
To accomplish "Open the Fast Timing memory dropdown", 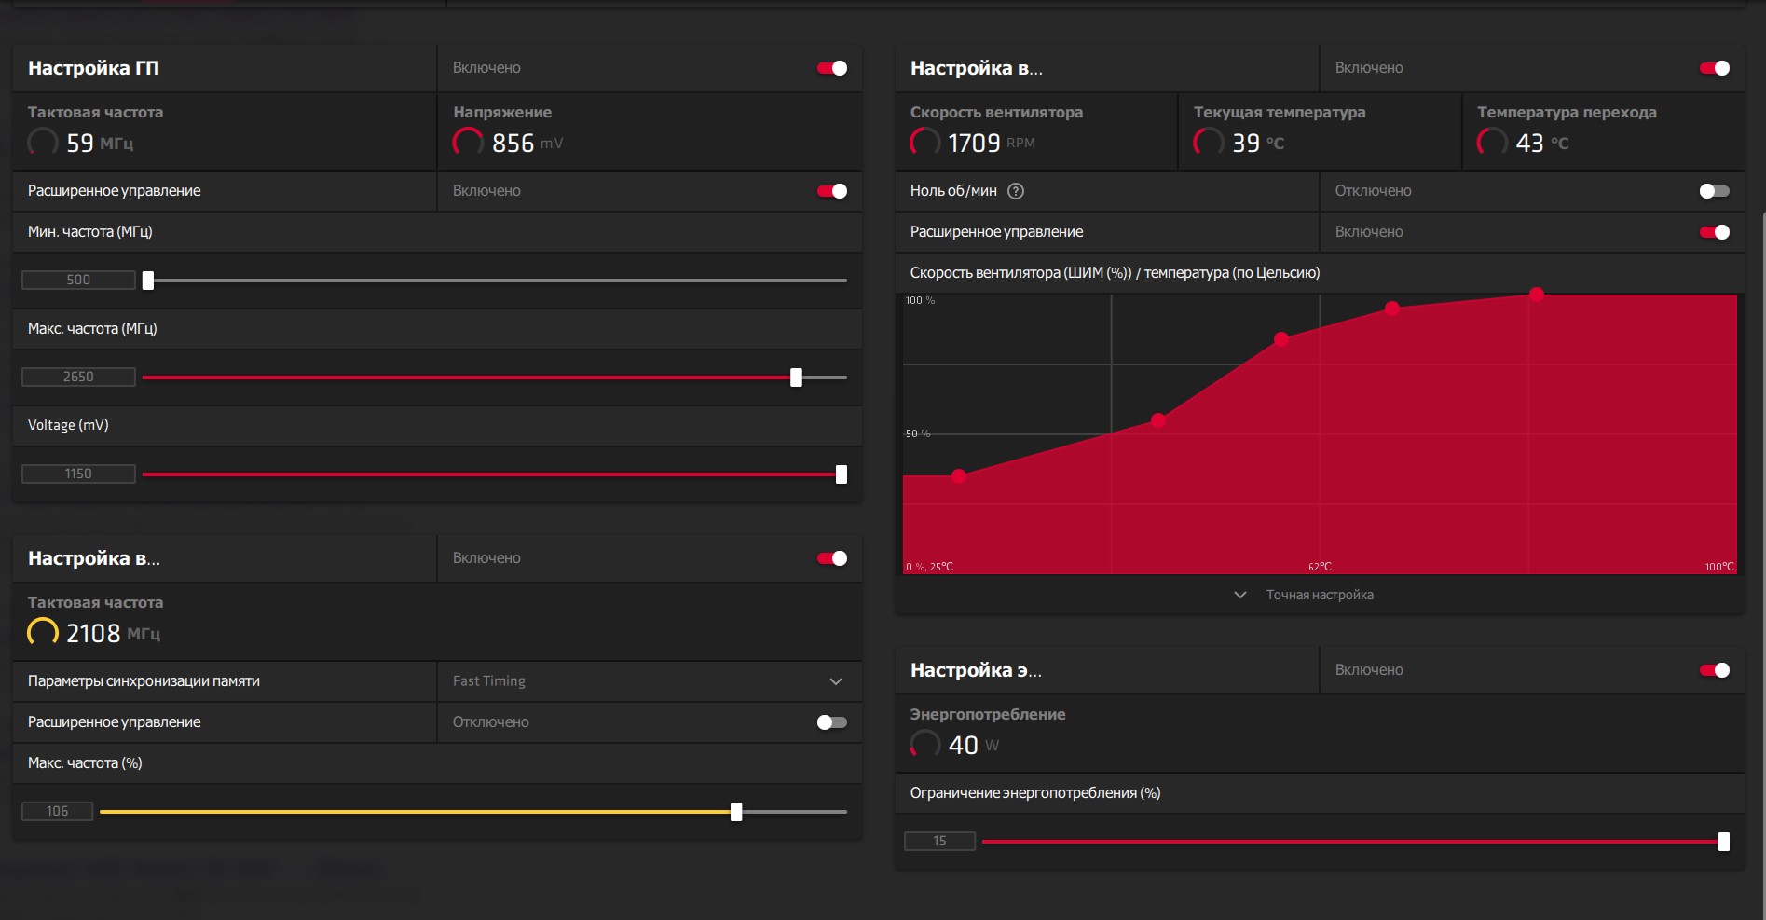I will click(649, 681).
